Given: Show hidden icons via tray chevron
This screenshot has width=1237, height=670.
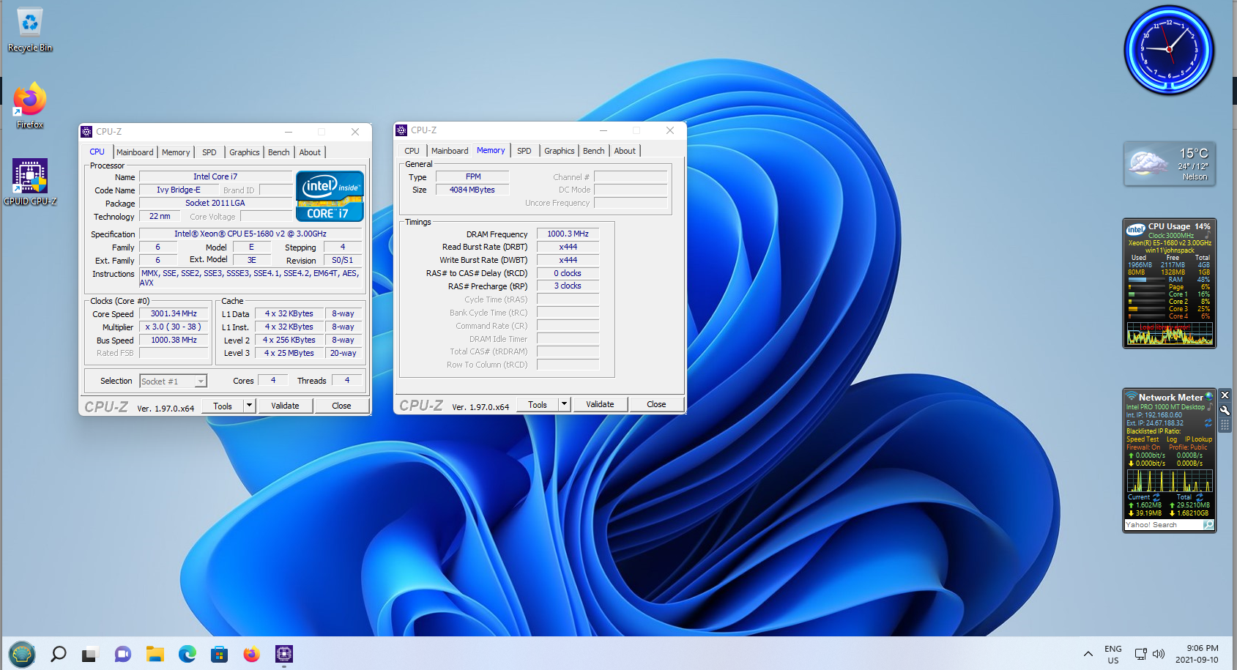Looking at the screenshot, I should (x=1088, y=654).
